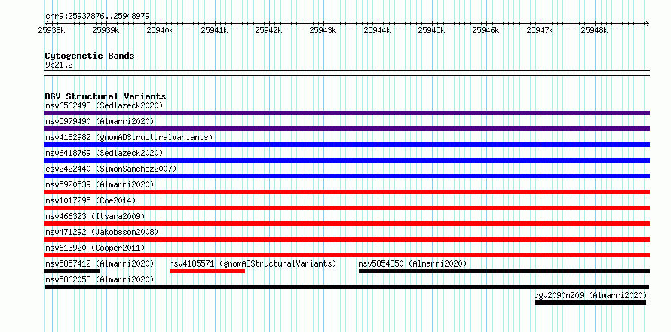Click the nsv1017295 red variant bar

tap(347, 208)
